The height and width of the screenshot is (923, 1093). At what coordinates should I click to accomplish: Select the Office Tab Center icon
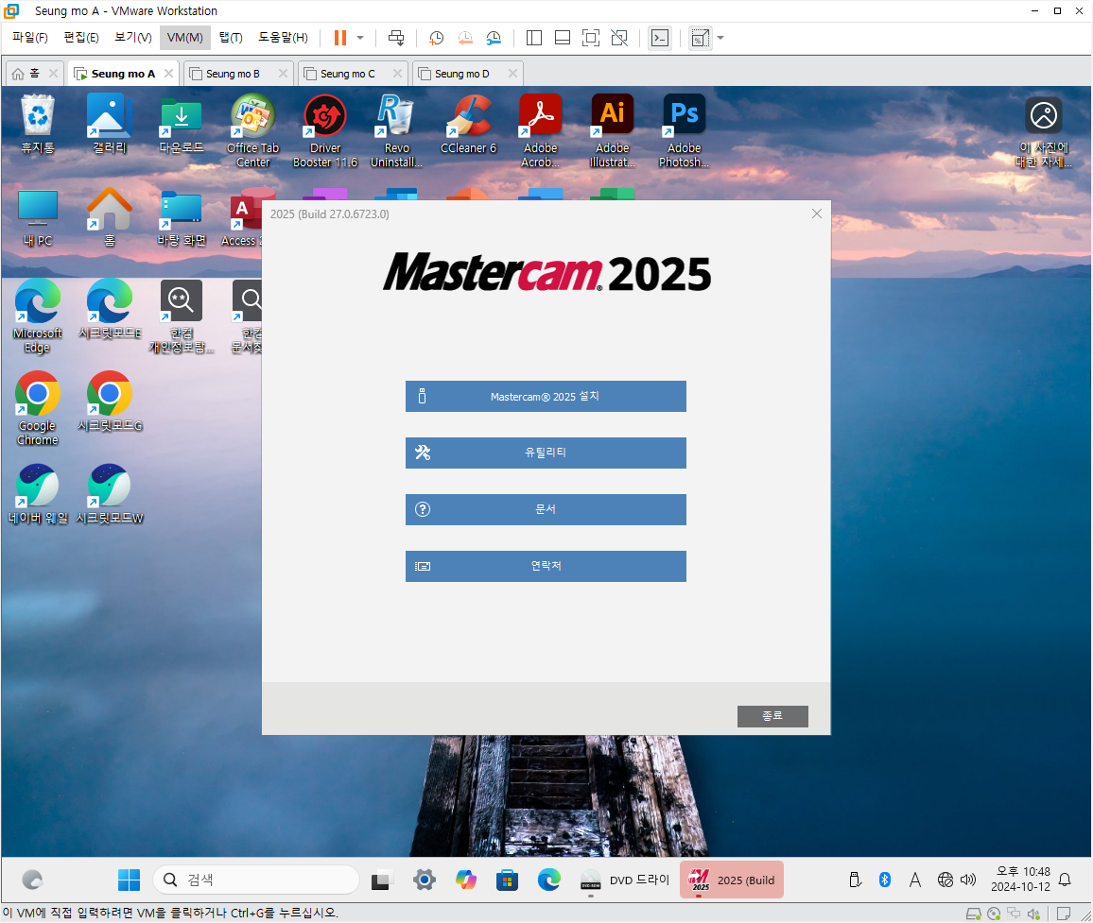click(x=253, y=131)
